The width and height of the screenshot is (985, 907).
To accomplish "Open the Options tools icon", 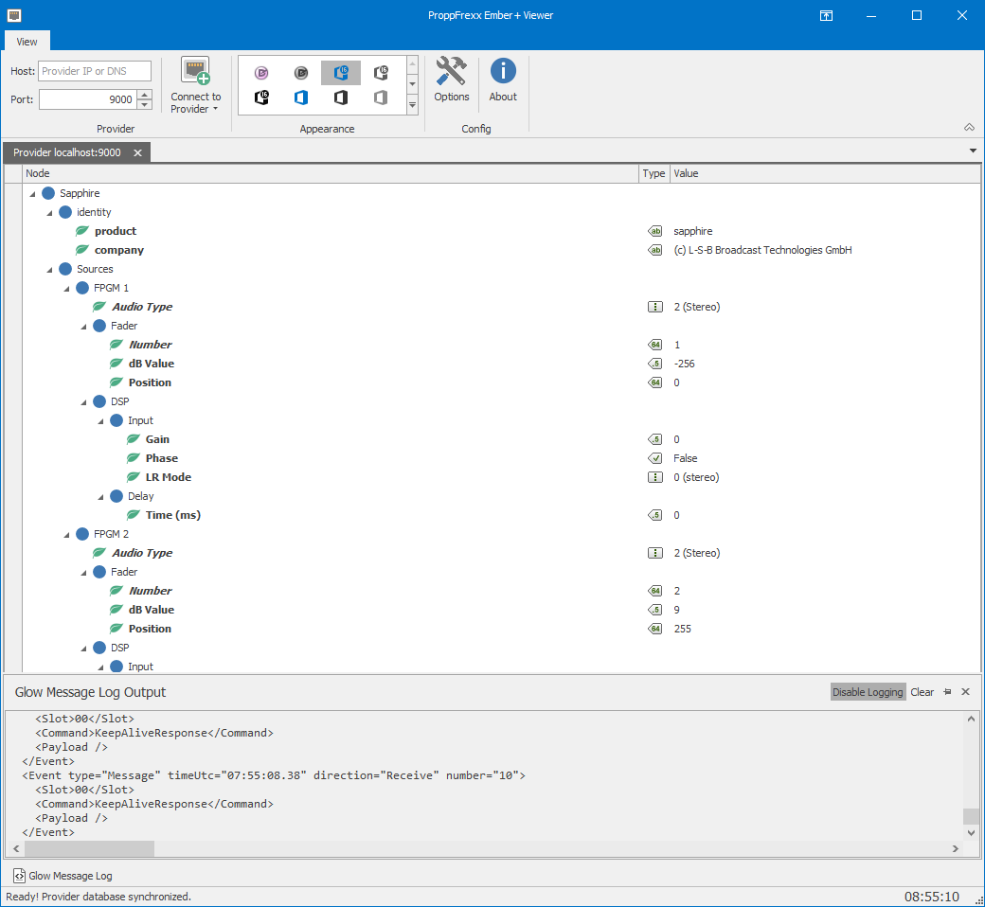I will [452, 72].
